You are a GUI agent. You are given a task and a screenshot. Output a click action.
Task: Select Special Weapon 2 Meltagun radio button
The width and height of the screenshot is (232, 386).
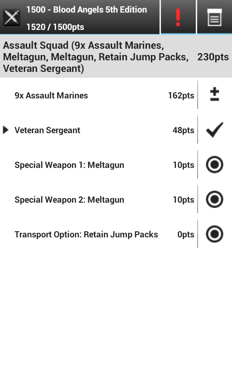215,199
